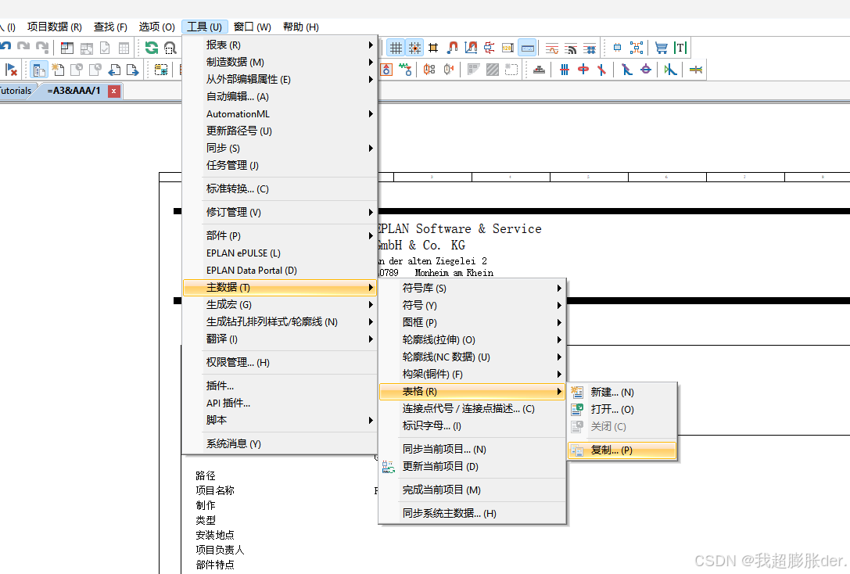
Task: Open the 工具 (U) menu
Action: click(x=204, y=27)
